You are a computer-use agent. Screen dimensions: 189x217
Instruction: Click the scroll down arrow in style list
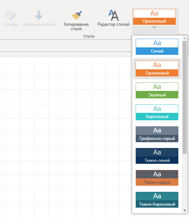tap(184, 211)
